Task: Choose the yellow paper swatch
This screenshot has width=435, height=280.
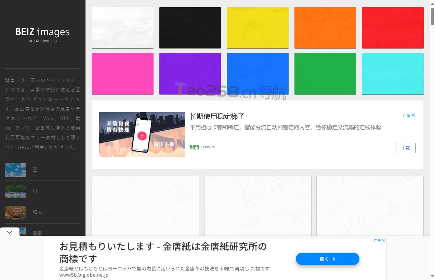Action: tap(258, 28)
